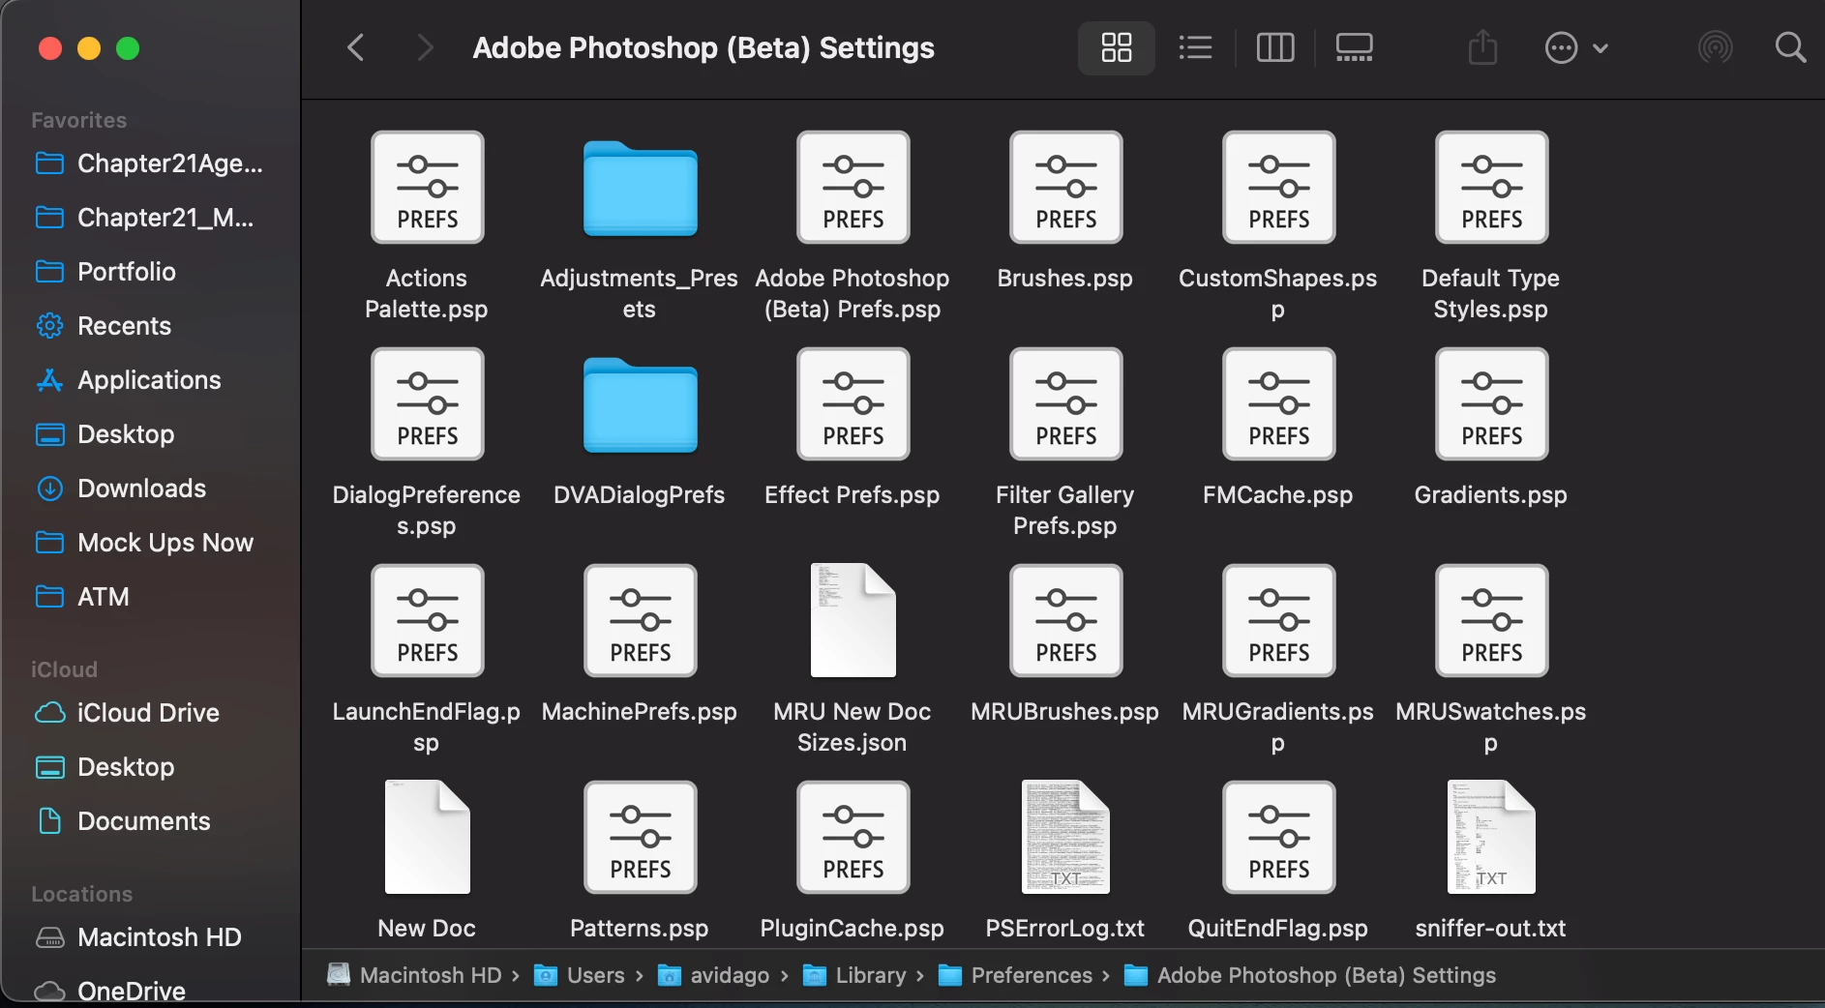Select the Adjustments_Presets folder icon
Viewport: 1825px width, 1008px height.
640,189
